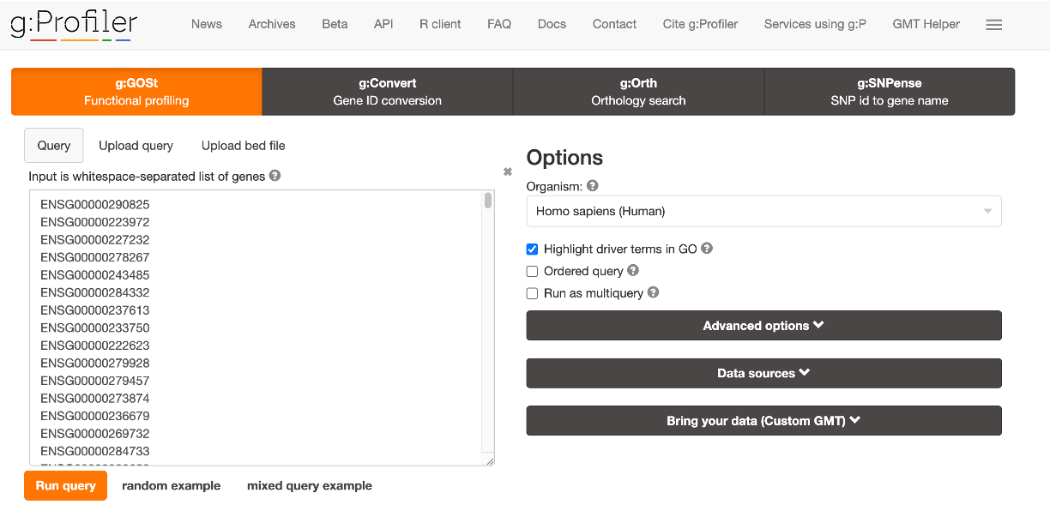Click gene ENSG00000269732 in the list
1050x511 pixels.
(95, 434)
